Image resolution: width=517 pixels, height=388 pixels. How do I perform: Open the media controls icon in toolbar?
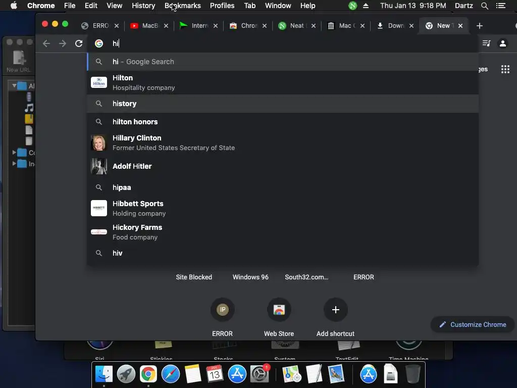click(486, 43)
